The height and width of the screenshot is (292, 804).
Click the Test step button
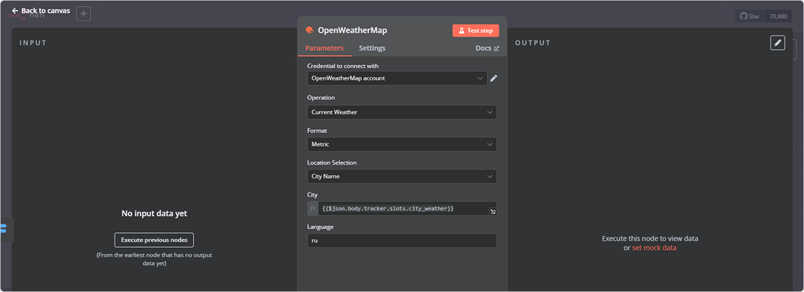coord(476,30)
